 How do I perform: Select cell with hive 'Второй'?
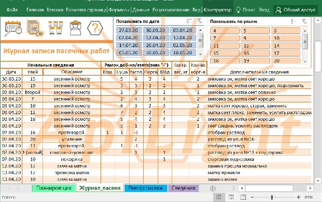coord(32,92)
